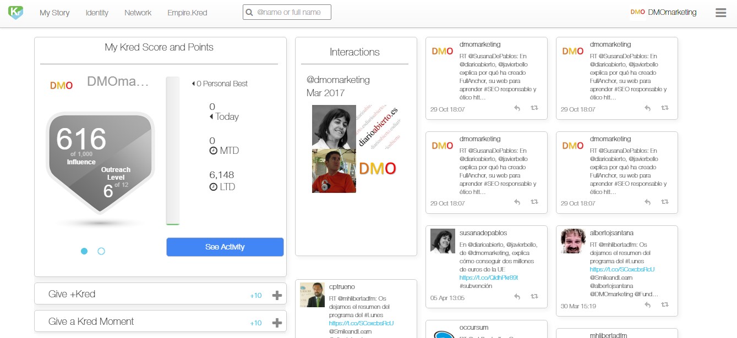The width and height of the screenshot is (737, 338).
Task: Click plus icon on Give +Kred
Action: point(277,295)
